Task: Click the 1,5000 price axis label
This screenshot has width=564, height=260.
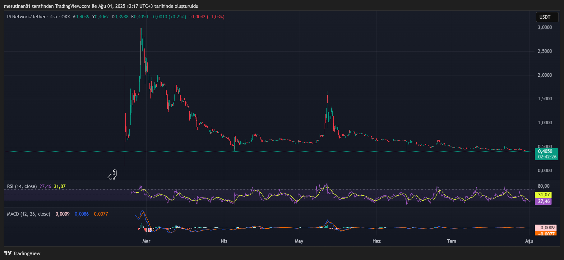Action: [545, 99]
